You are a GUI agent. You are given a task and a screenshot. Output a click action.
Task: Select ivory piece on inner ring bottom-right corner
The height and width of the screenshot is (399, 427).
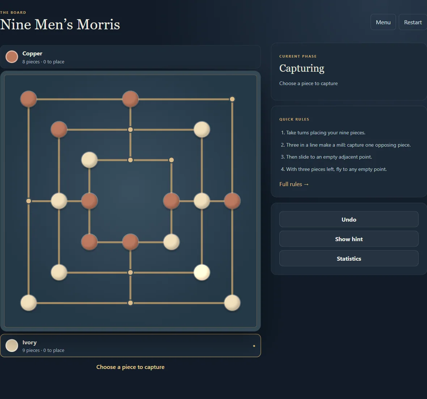tap(171, 242)
